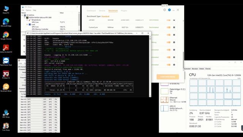
Task: Collapse PC root node in GPU Temp
Action: tap(22, 15)
